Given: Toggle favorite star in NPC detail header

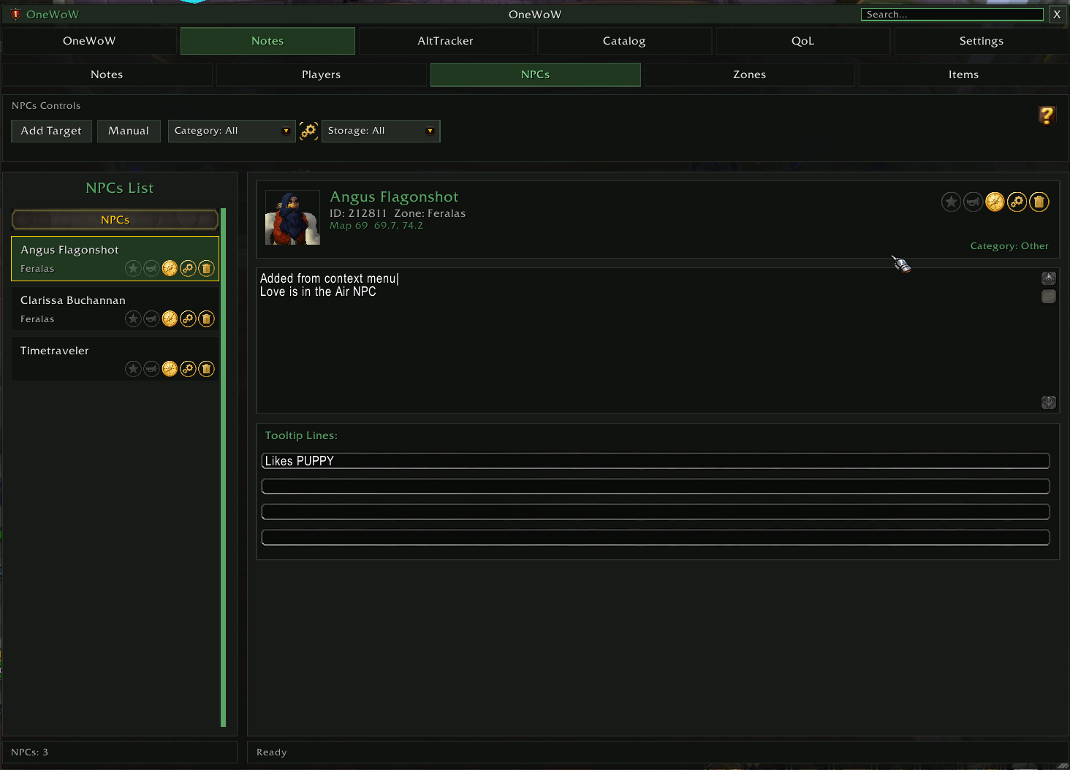Looking at the screenshot, I should 951,202.
